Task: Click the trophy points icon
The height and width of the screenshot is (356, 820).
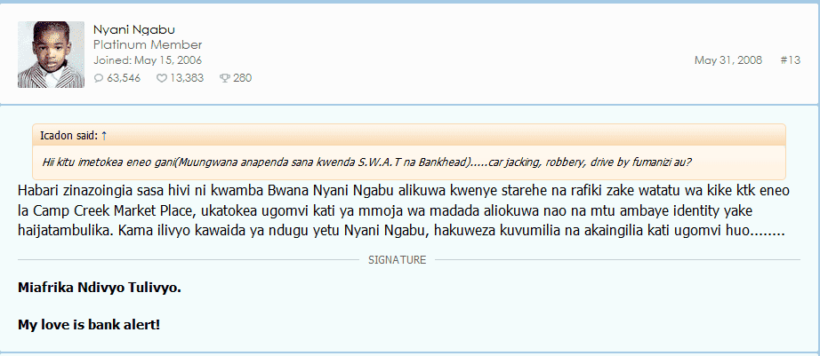Action: (225, 78)
